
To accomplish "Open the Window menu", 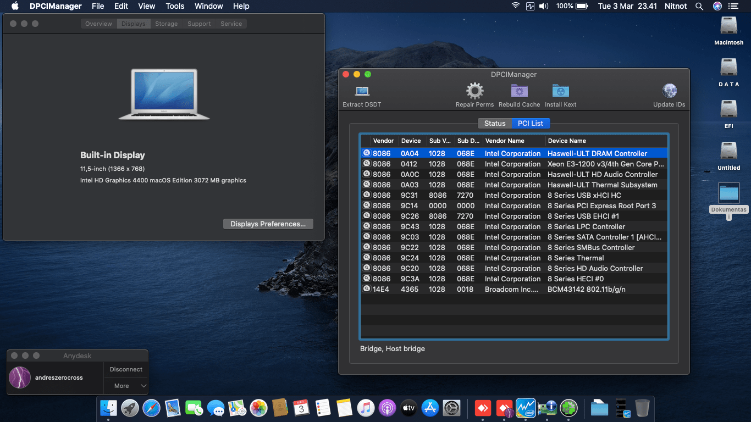I will point(209,6).
